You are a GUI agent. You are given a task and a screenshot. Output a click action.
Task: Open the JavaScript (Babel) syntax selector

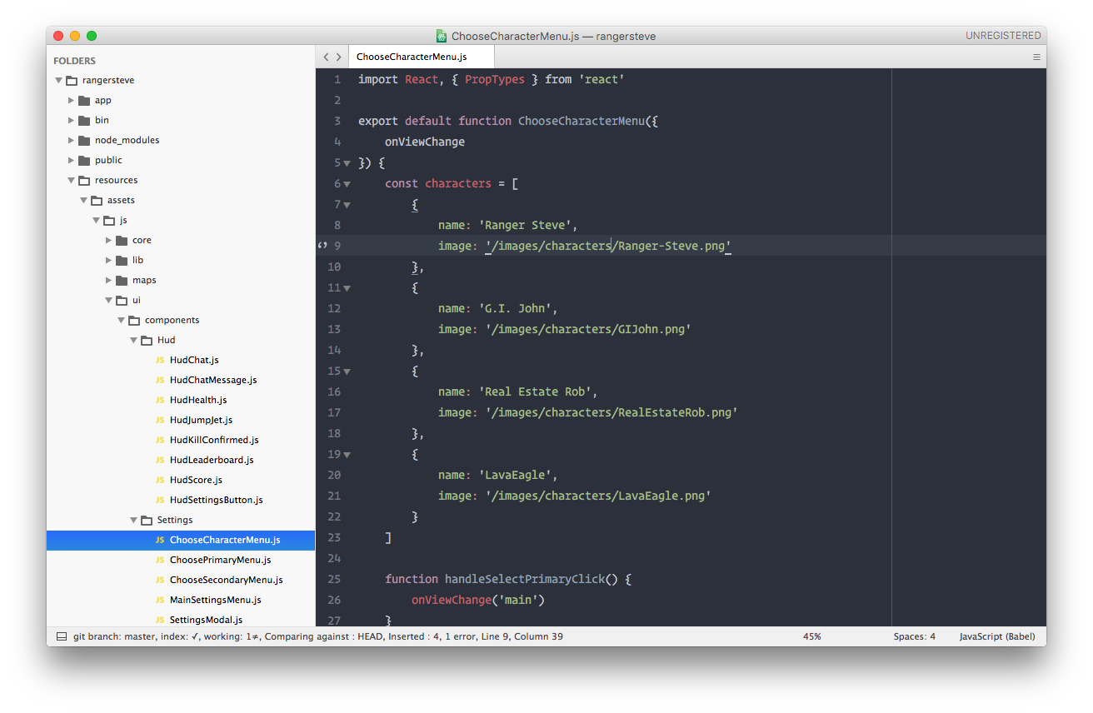tap(996, 636)
